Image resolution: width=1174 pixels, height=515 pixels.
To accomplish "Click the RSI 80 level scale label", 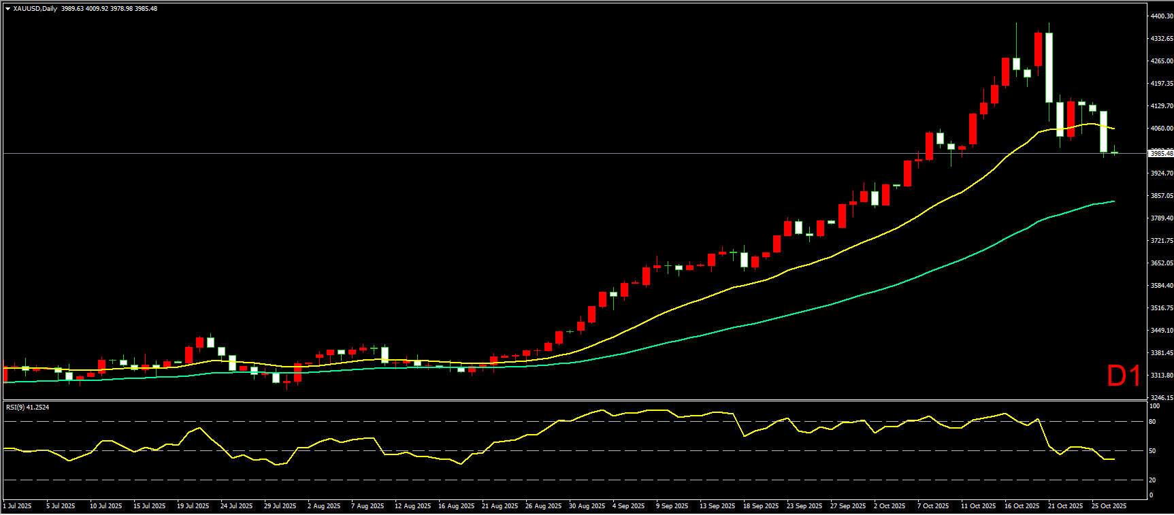I will [1152, 422].
